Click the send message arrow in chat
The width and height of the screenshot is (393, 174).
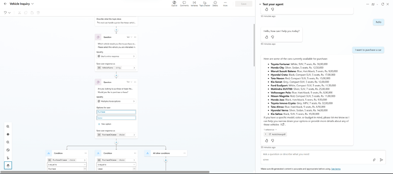point(381,160)
